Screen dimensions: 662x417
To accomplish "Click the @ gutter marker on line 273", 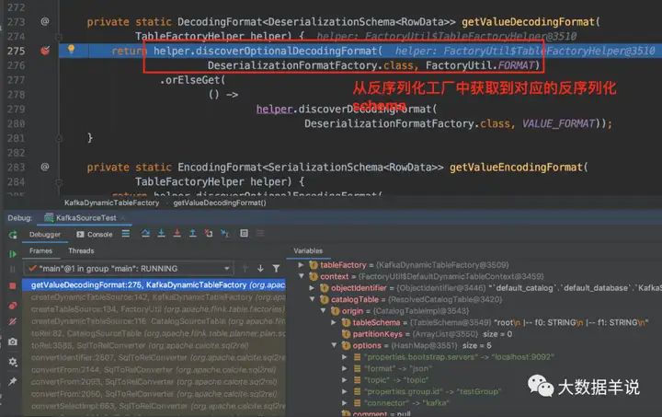I will click(x=45, y=21).
